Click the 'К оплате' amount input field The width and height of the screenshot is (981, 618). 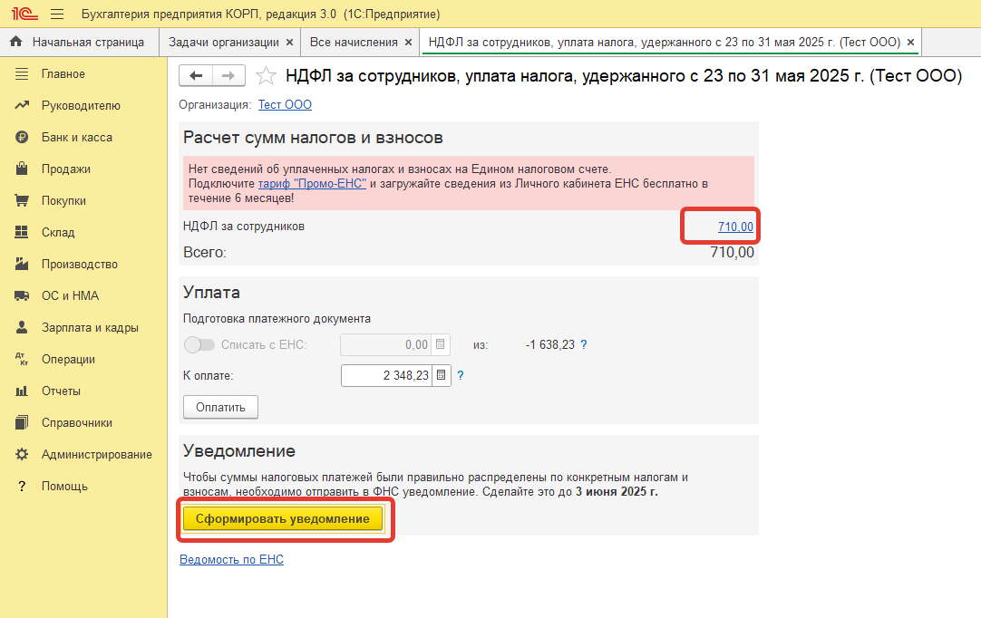[x=385, y=375]
